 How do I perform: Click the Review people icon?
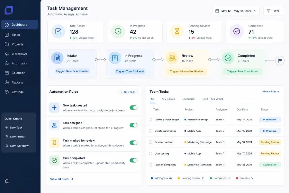[172, 58]
